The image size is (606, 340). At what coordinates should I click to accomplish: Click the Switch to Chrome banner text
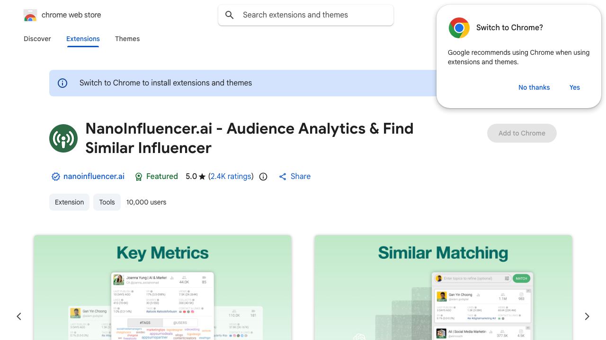coord(166,83)
